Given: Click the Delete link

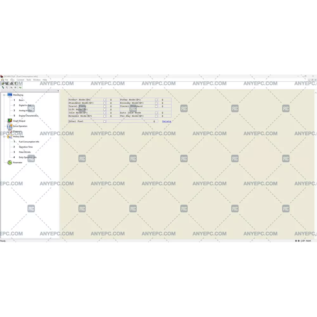Looking at the screenshot, I should (166, 121).
